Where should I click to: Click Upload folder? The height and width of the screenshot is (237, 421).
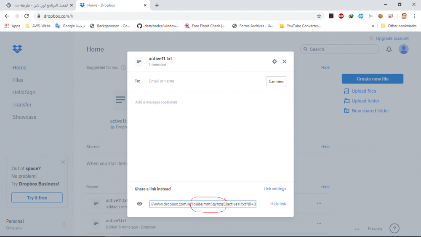tap(365, 101)
